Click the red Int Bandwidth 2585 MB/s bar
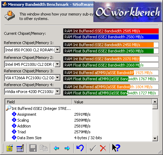The height and width of the screenshot is (155, 163). click(x=111, y=31)
